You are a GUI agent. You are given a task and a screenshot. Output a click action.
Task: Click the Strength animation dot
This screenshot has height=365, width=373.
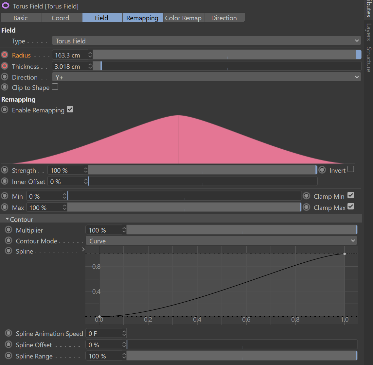[5, 170]
